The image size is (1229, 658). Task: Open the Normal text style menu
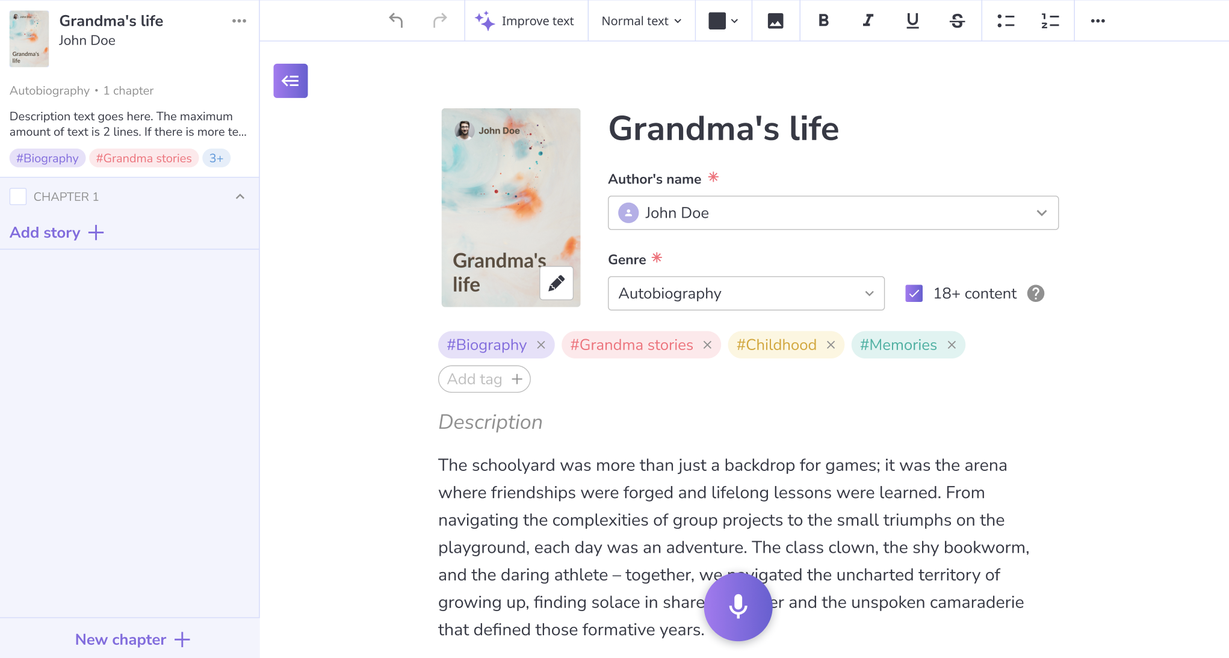[x=641, y=21]
